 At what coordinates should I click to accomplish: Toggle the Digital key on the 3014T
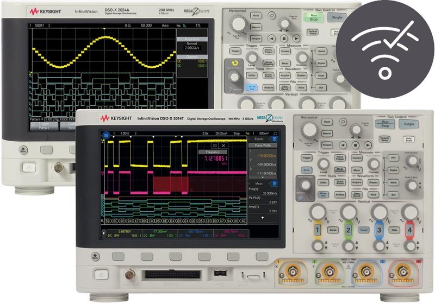coord(393,170)
